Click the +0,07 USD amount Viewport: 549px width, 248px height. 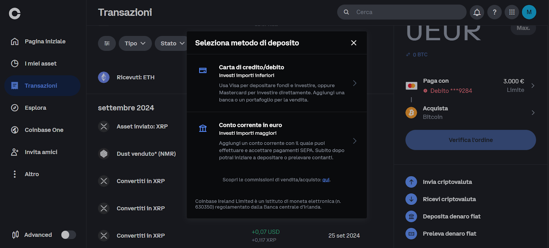266,232
